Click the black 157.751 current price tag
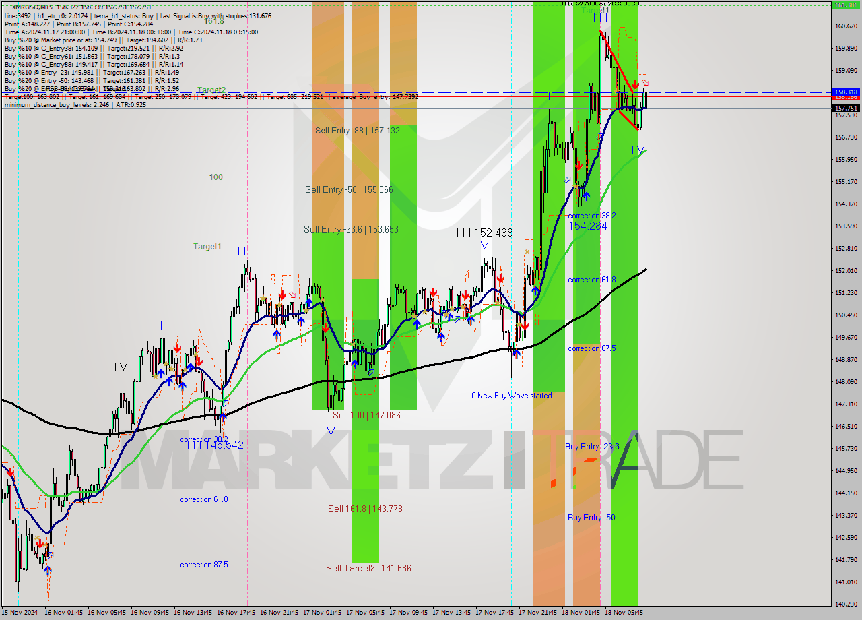Viewport: 862px width, 620px height. point(846,108)
